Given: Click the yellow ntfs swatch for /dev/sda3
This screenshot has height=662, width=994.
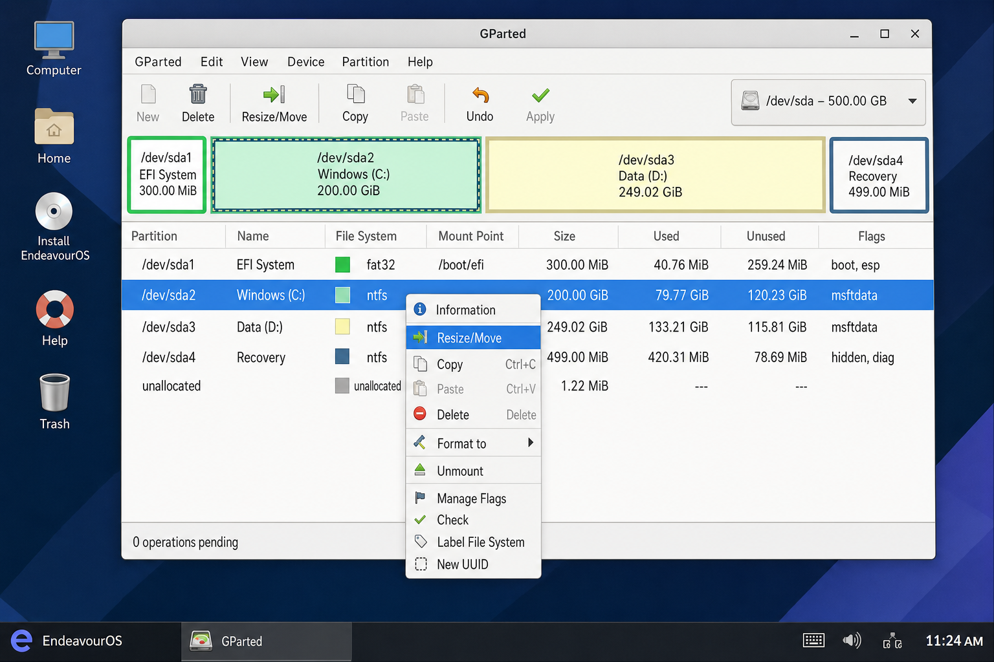Looking at the screenshot, I should pos(342,326).
